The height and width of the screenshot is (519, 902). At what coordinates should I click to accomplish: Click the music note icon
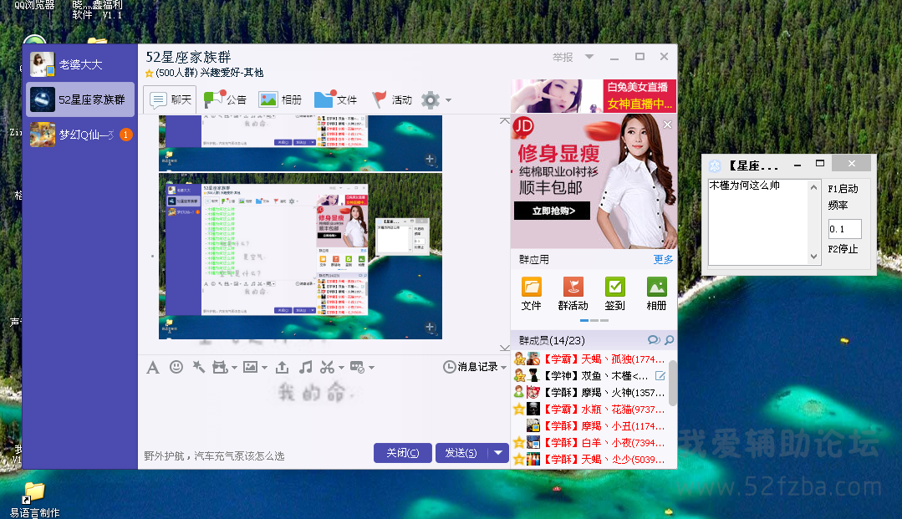pyautogui.click(x=306, y=367)
